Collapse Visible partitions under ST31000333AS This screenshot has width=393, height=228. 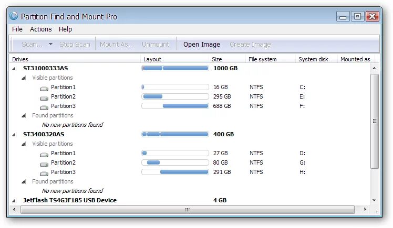(24, 78)
